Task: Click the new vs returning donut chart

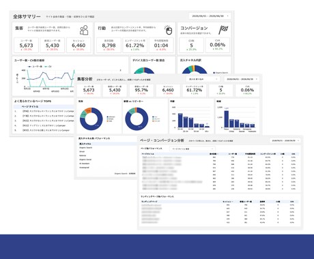Action: click(137, 119)
